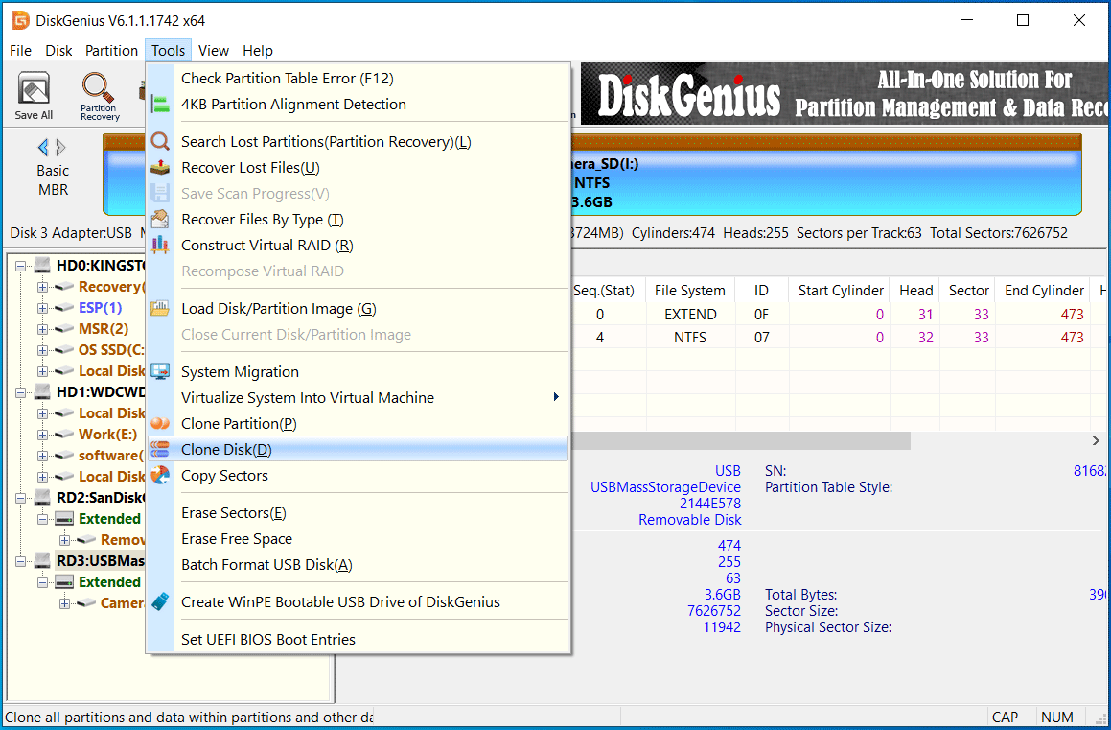The image size is (1111, 730).
Task: Click the Clone Disk icon
Action: click(x=161, y=449)
